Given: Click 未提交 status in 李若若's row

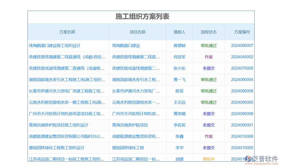Looking at the screenshot, I should point(209,125).
